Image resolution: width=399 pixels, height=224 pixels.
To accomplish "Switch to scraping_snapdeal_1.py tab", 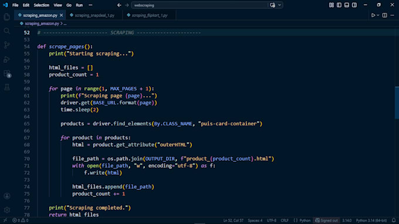I will point(94,15).
